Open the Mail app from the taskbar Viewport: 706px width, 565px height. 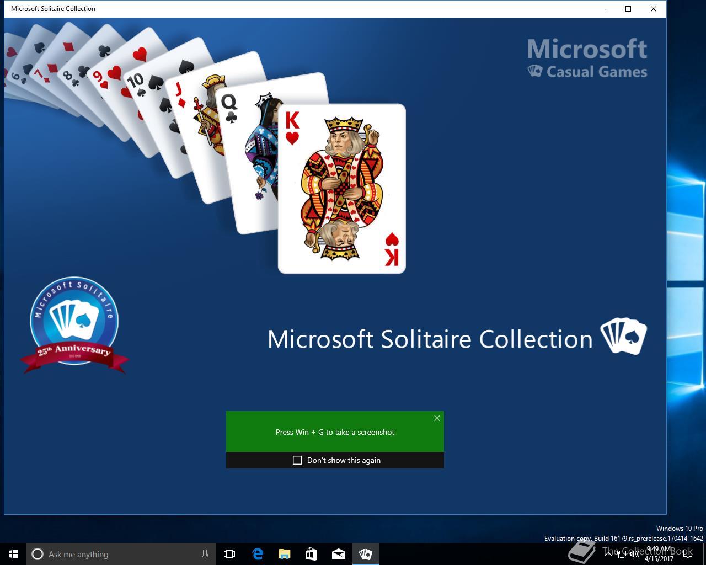[338, 554]
